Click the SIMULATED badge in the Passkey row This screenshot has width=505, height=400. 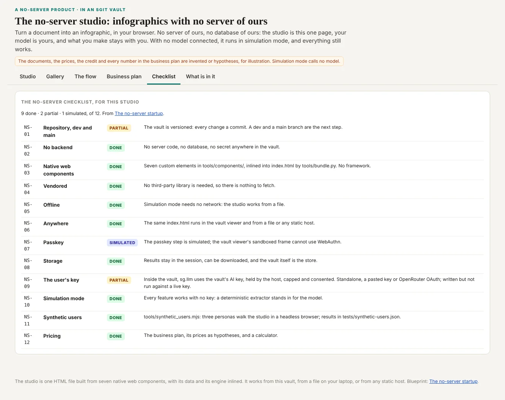coord(122,243)
